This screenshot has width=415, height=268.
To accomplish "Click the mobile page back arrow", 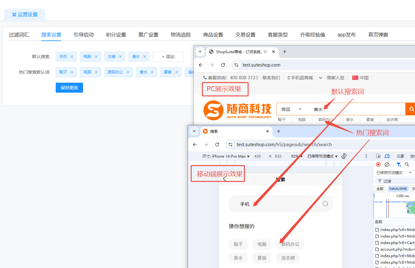I will [225, 178].
